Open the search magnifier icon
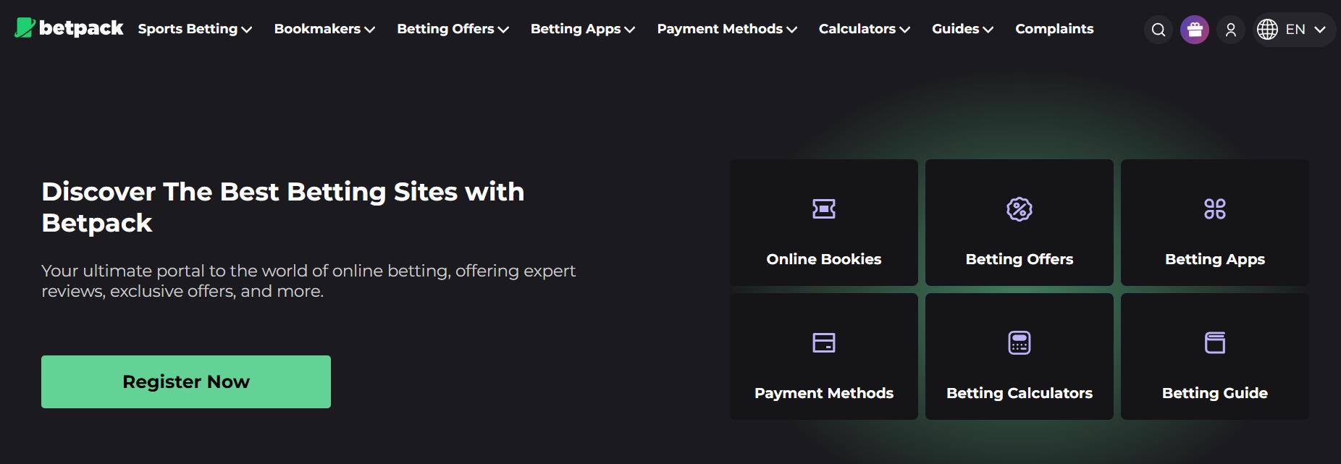The height and width of the screenshot is (464, 1341). pos(1159,30)
